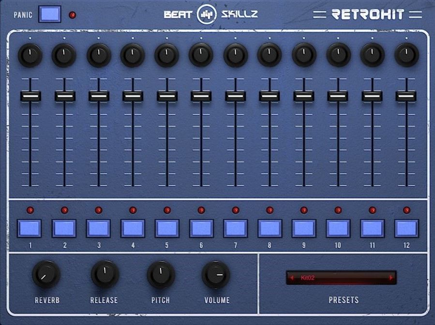Click the channel 2 volume fader handle
The image size is (435, 325).
coord(65,96)
